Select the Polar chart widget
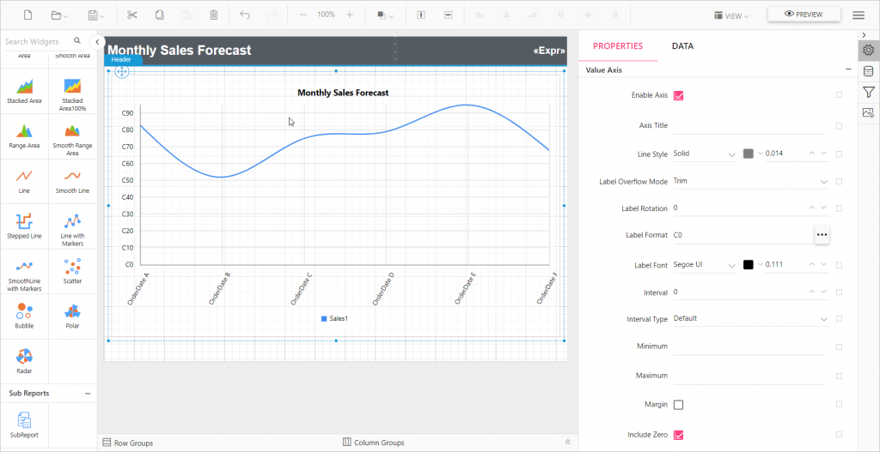880x452 pixels. coord(72,316)
